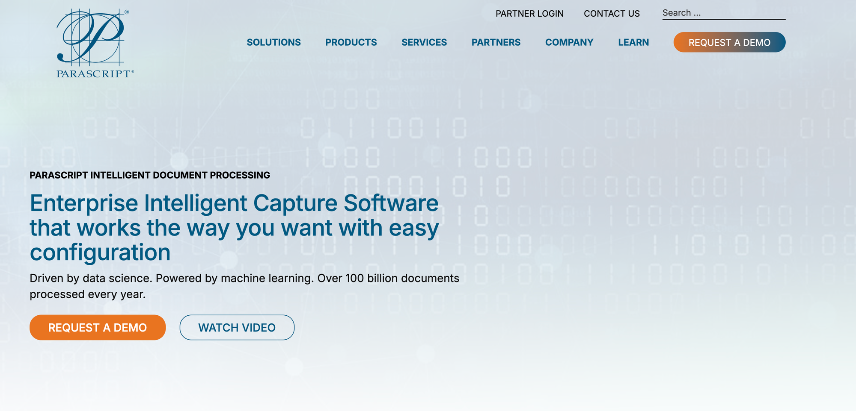Click the Enterprise Intelligent Capture Software headline
856x411 pixels.
[x=235, y=228]
